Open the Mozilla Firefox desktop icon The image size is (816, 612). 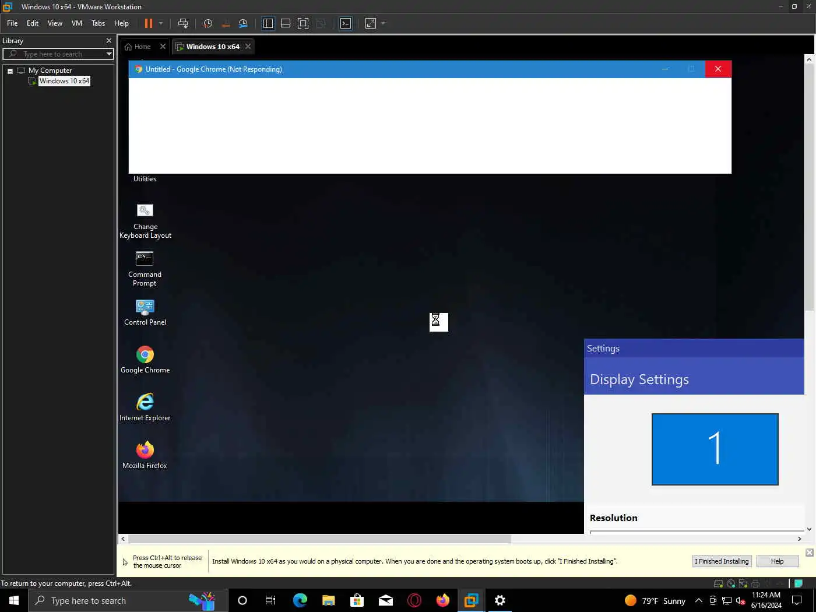pos(145,455)
